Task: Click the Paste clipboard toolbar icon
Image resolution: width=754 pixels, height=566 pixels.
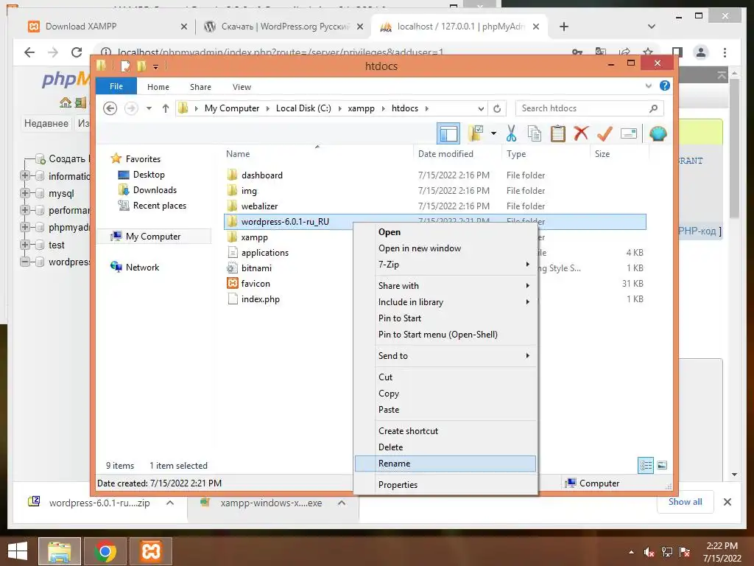Action: point(558,133)
